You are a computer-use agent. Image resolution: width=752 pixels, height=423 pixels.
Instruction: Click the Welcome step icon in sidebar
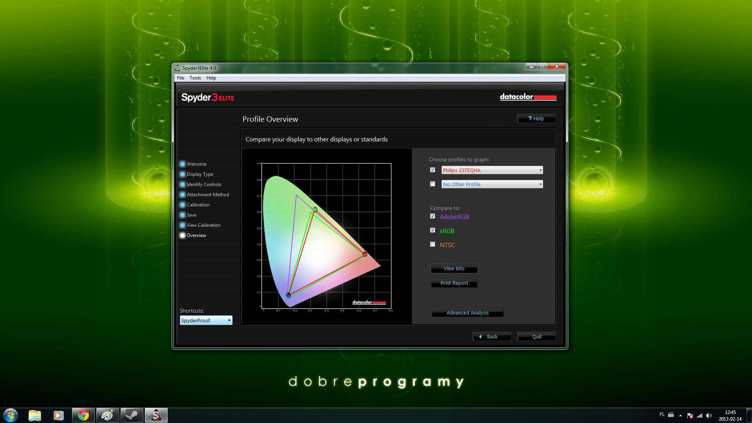pyautogui.click(x=183, y=164)
